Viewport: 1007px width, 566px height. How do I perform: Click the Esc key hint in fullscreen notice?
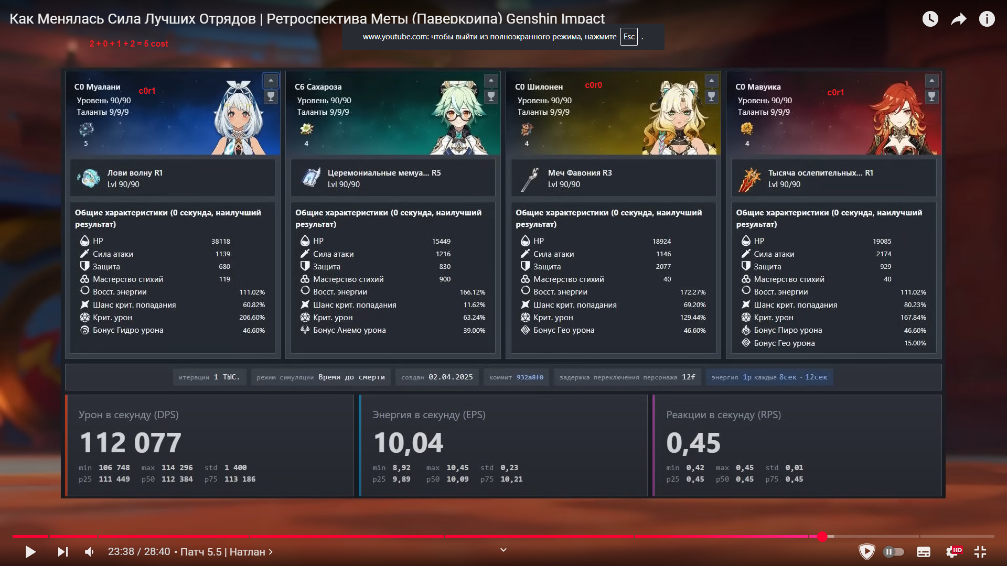(629, 37)
